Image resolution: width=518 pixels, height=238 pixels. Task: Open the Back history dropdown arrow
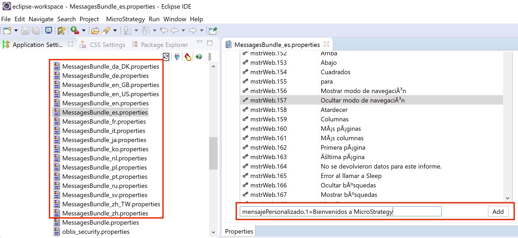pyautogui.click(x=183, y=31)
